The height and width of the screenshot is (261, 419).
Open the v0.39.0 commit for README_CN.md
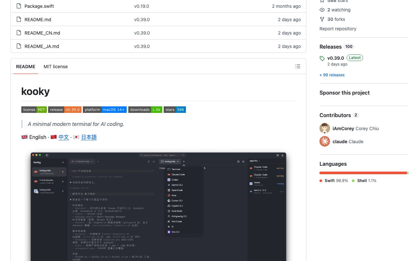coord(142,33)
